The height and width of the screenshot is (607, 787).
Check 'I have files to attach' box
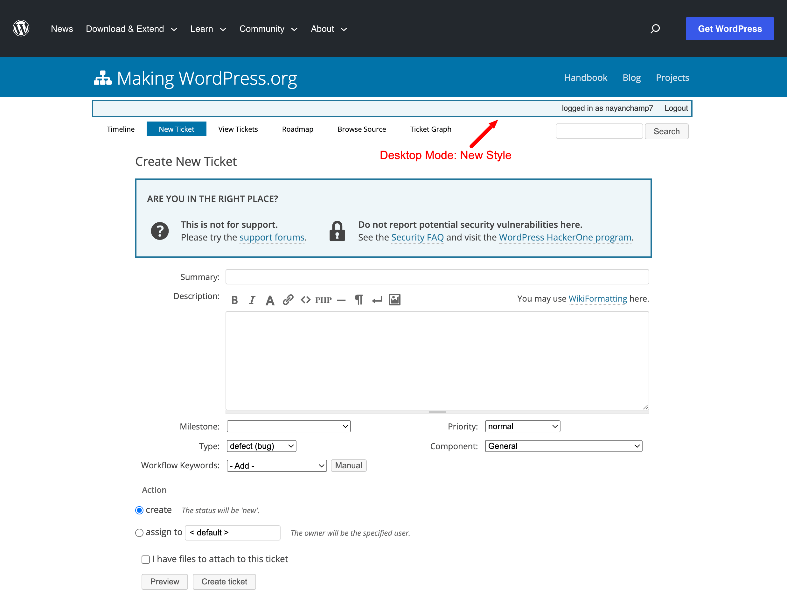146,559
